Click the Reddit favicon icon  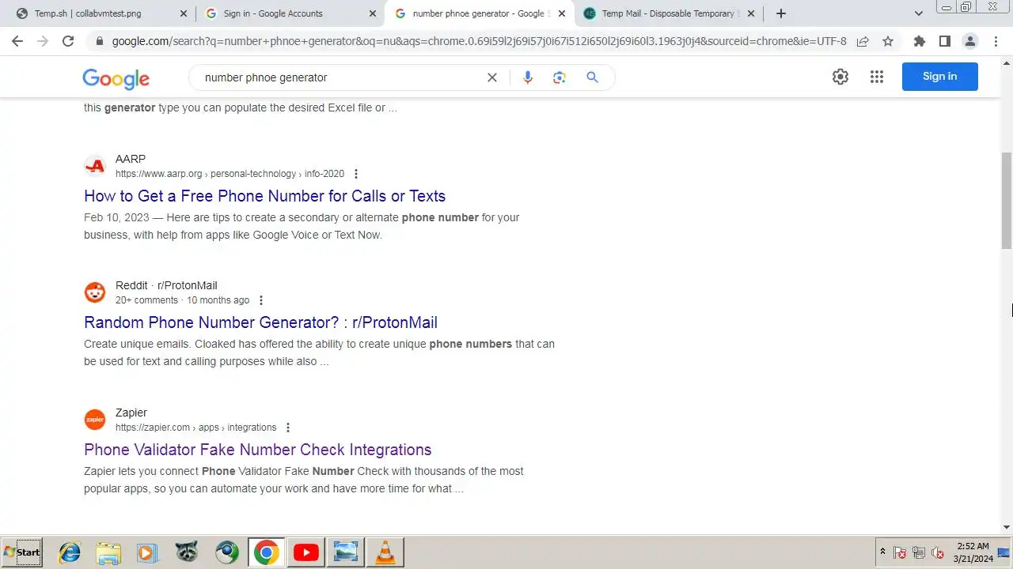click(x=95, y=292)
